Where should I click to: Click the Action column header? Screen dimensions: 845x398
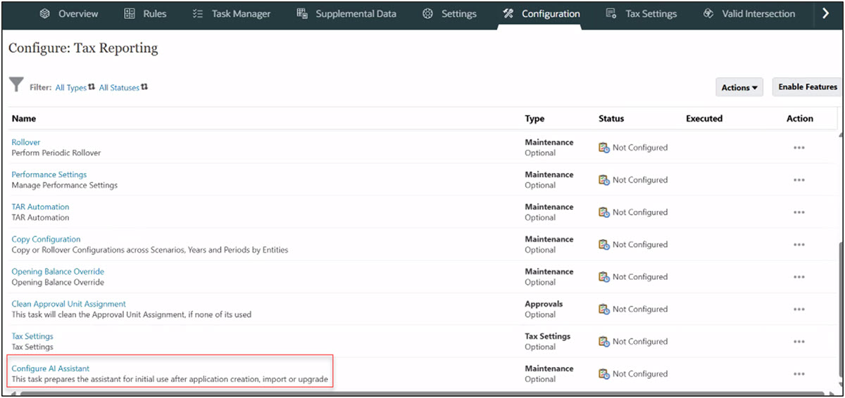click(800, 119)
